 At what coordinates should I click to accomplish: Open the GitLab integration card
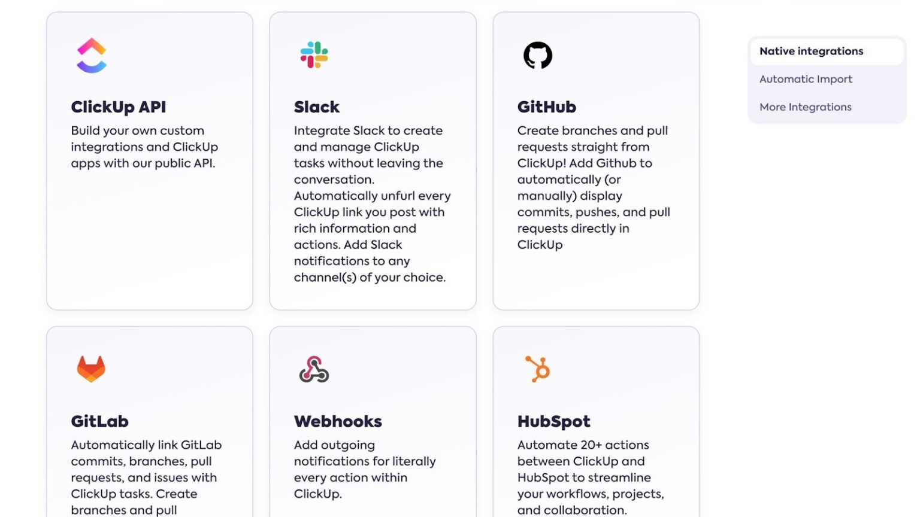click(149, 419)
